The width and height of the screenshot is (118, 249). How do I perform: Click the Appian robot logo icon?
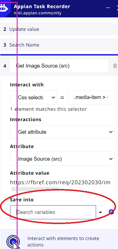tap(3, 8)
